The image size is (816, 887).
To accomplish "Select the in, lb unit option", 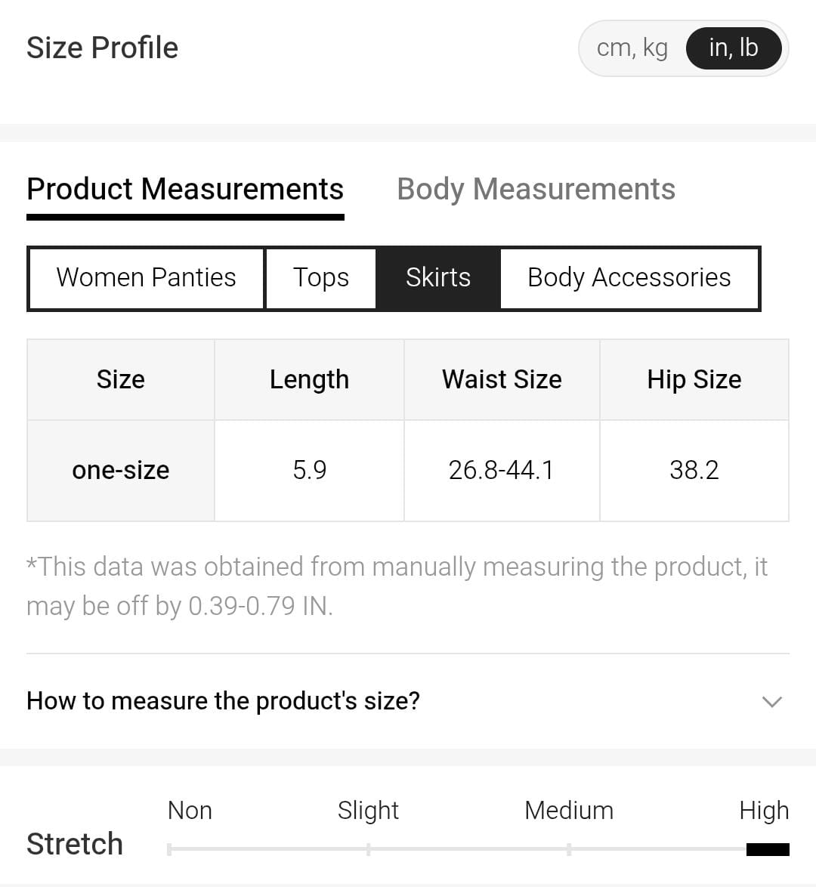I will [x=733, y=48].
